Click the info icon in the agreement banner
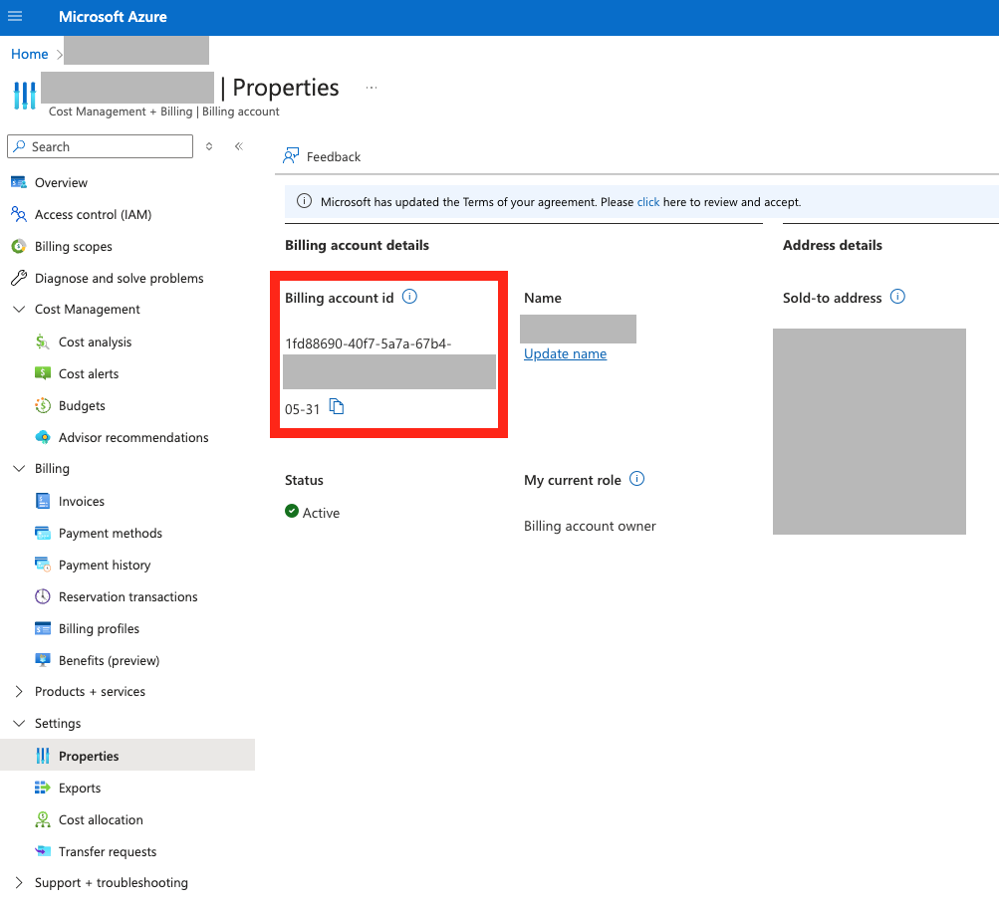Screen dimensions: 999x907 tap(304, 201)
